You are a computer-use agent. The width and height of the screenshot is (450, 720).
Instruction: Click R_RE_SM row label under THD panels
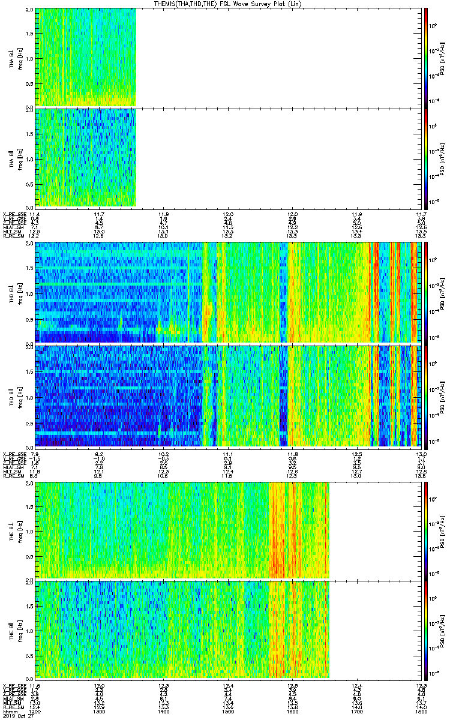click(x=13, y=476)
